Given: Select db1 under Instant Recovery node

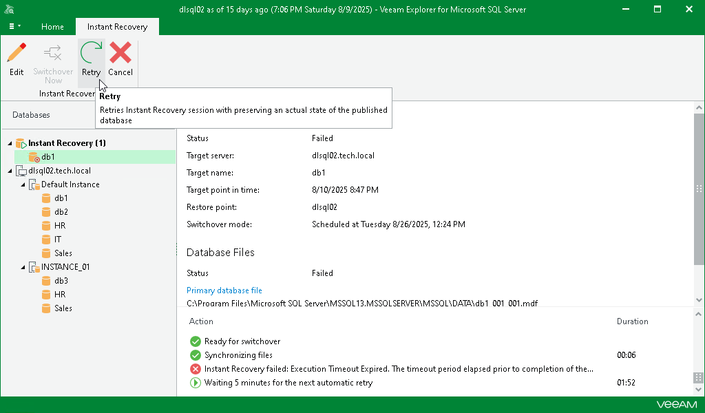Looking at the screenshot, I should 48,157.
